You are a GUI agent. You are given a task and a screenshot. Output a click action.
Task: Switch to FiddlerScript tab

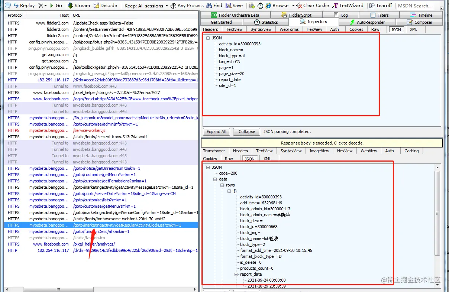[x=296, y=15]
